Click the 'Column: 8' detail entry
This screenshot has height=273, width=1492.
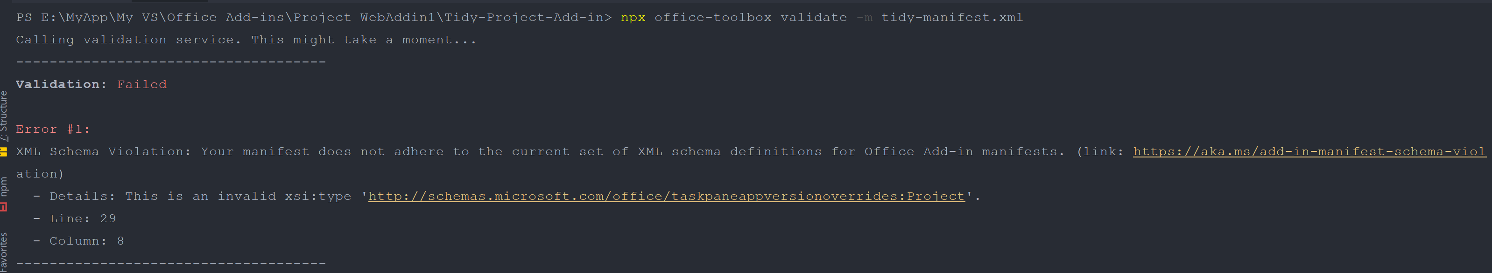[86, 240]
